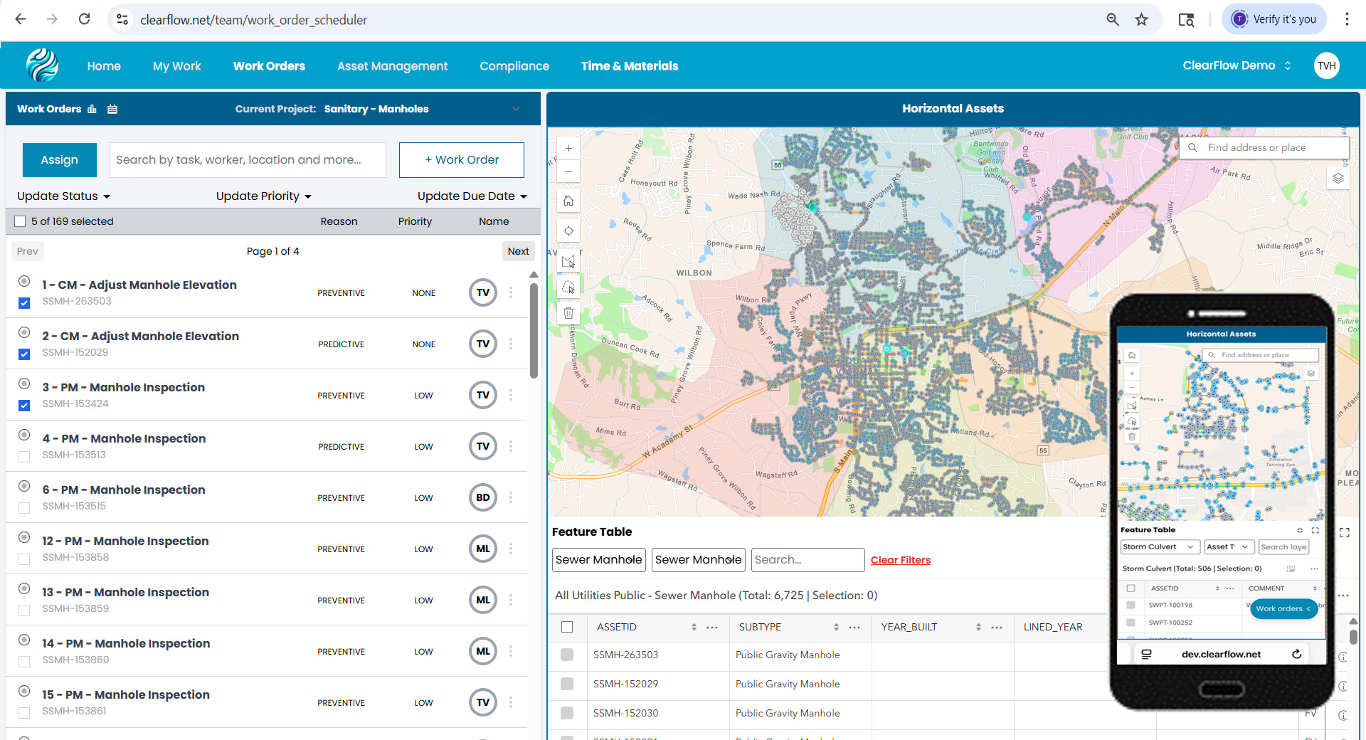Viewport: 1366px width, 740px height.
Task: Toggle Feature Table header select-all checkbox
Action: pyautogui.click(x=567, y=627)
